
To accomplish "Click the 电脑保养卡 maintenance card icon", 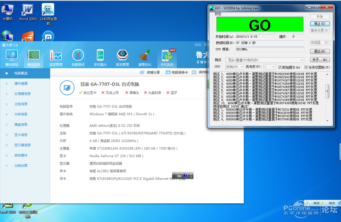I will [x=168, y=72].
